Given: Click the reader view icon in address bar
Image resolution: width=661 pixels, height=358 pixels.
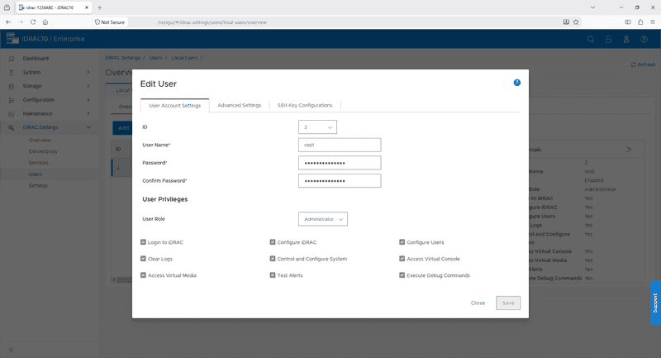Looking at the screenshot, I should tap(566, 22).
